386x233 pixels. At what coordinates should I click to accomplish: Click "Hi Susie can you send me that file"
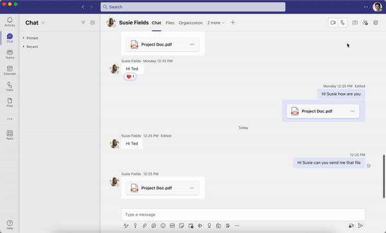329,162
